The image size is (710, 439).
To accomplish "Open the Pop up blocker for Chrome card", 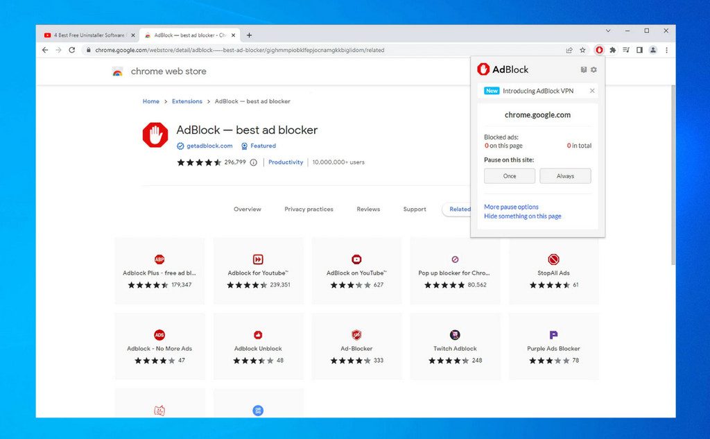I will (x=455, y=271).
